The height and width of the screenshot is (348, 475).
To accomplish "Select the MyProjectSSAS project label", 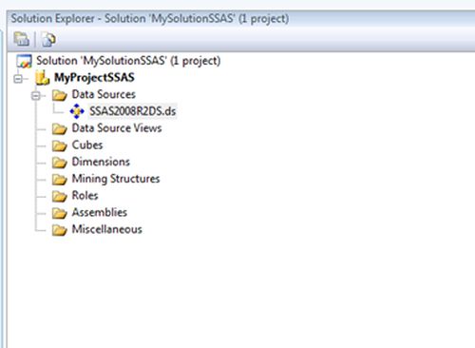I will coord(94,78).
